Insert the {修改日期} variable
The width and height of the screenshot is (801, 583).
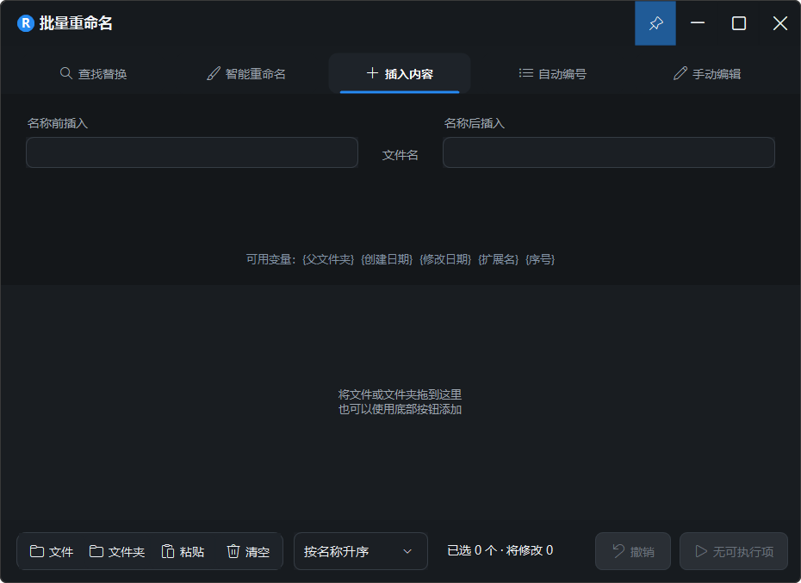click(x=445, y=259)
